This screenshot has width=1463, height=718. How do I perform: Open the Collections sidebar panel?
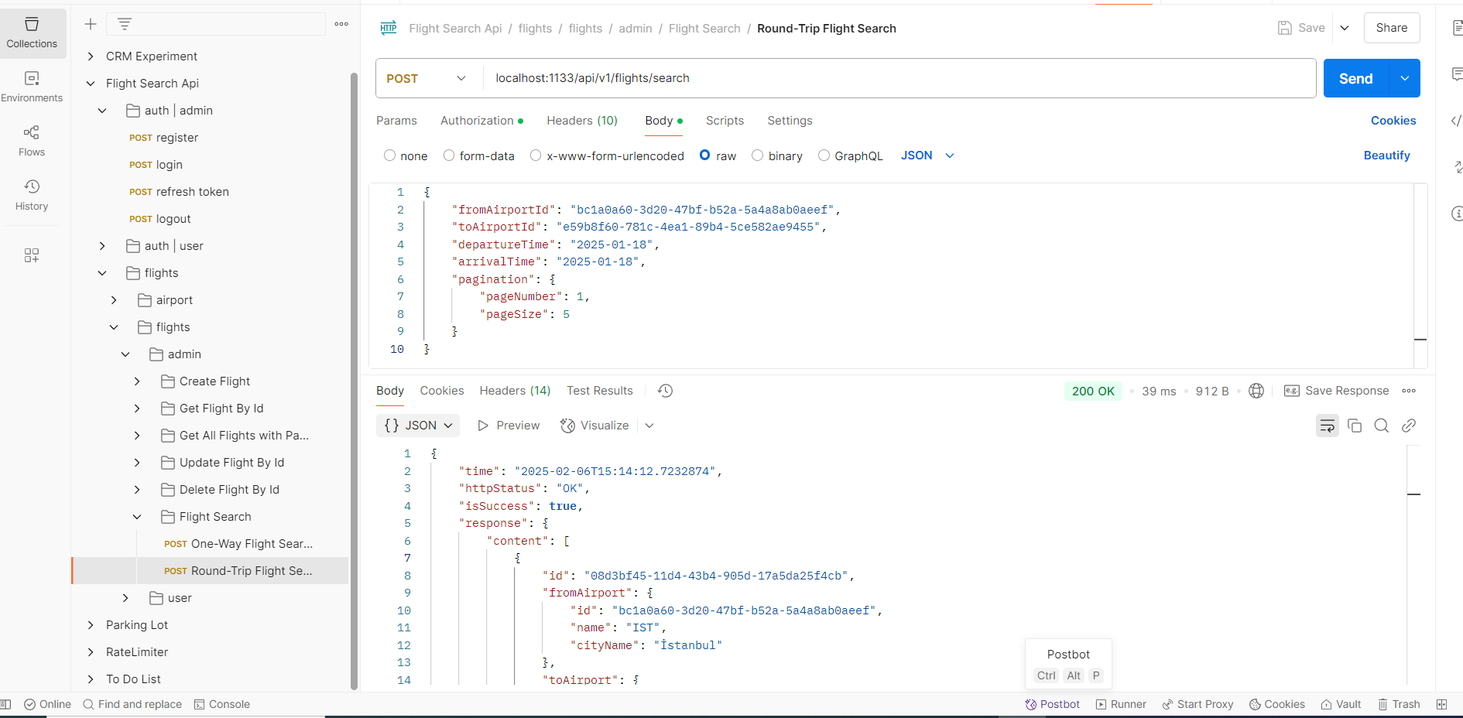[x=32, y=33]
